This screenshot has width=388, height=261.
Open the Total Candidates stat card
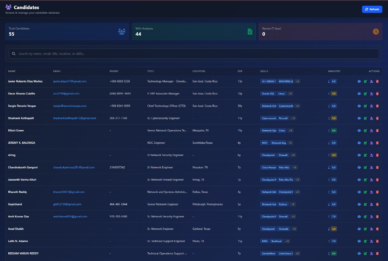coord(67,31)
